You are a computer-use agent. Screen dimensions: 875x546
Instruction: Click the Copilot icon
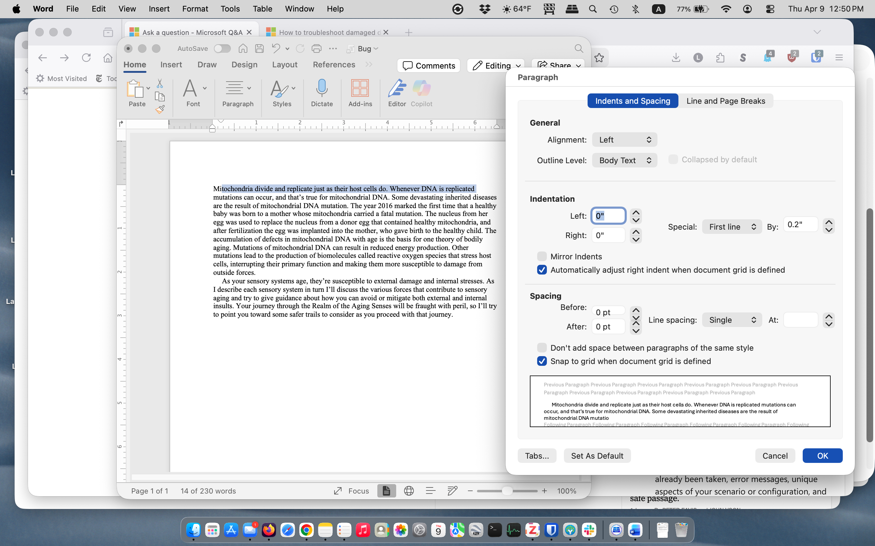421,89
